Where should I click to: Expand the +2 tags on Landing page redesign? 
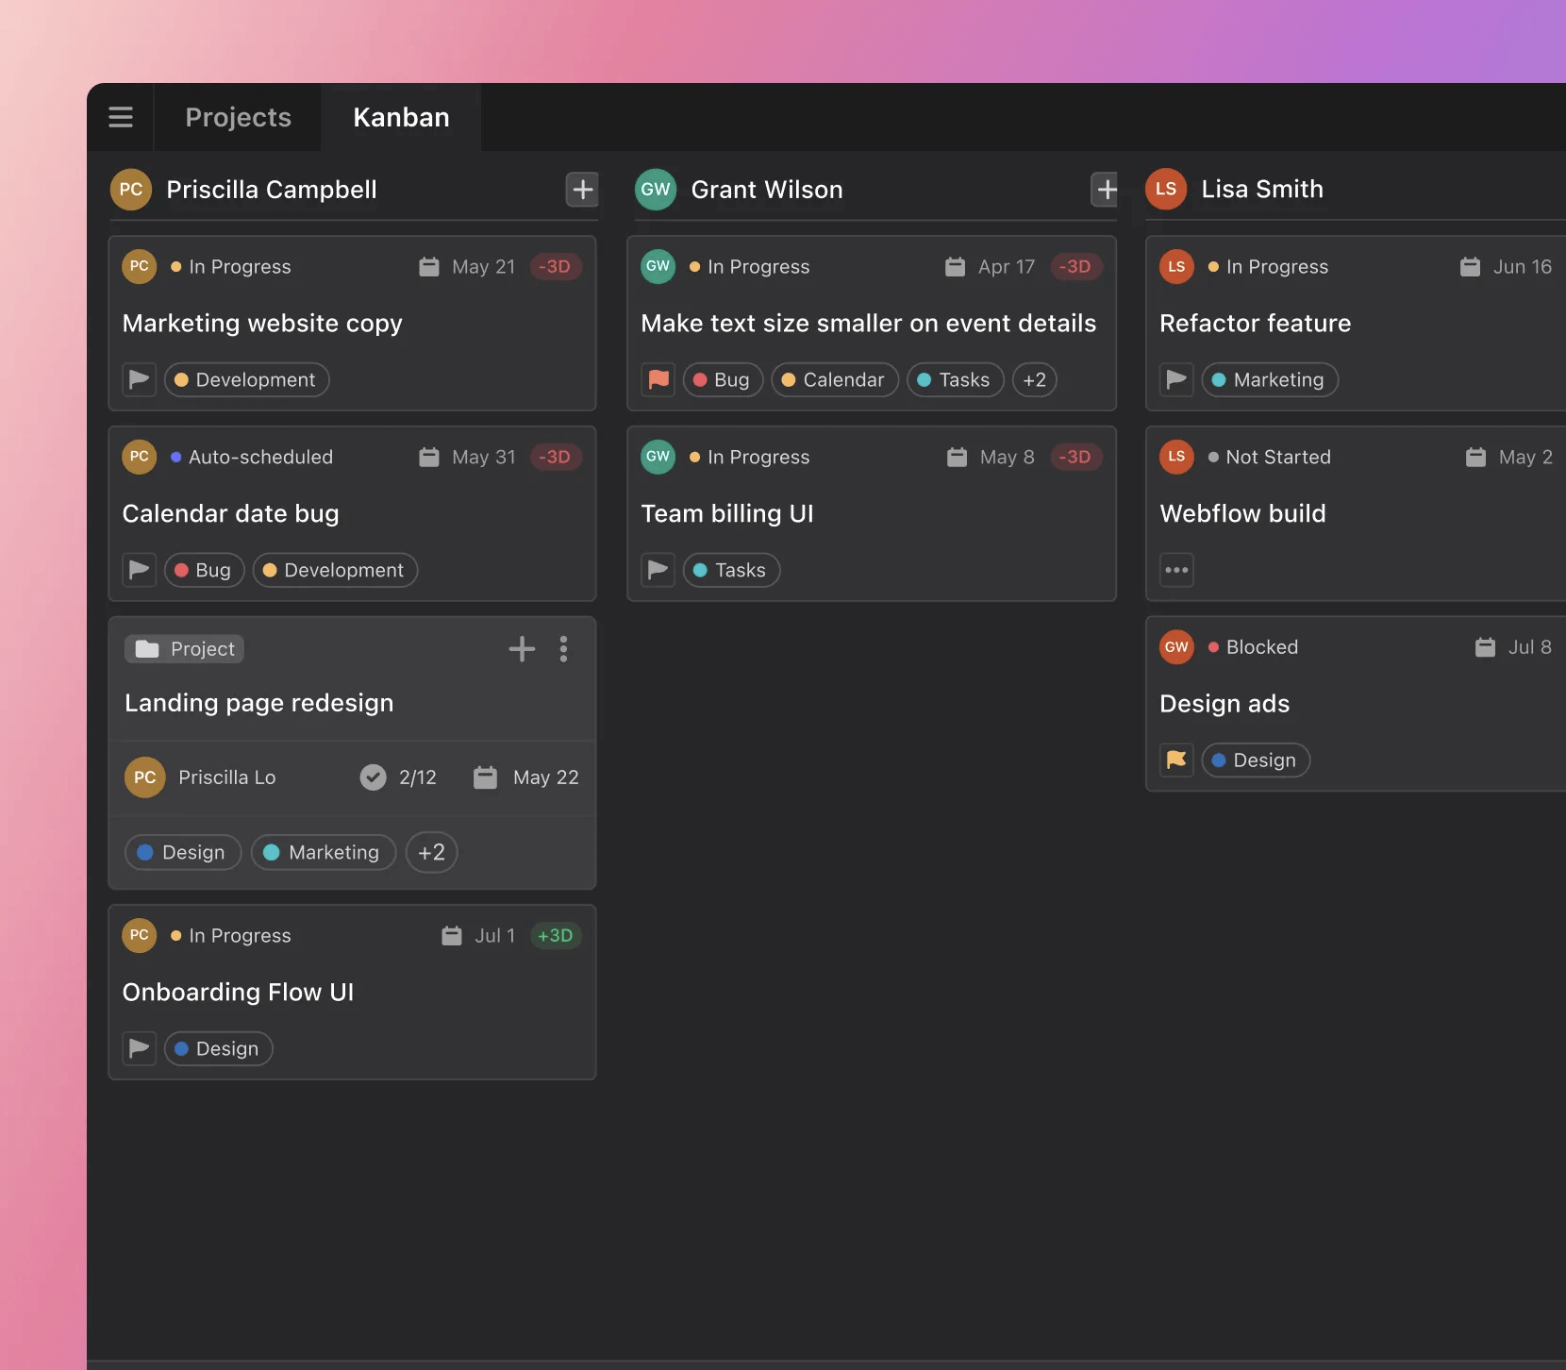(x=431, y=852)
